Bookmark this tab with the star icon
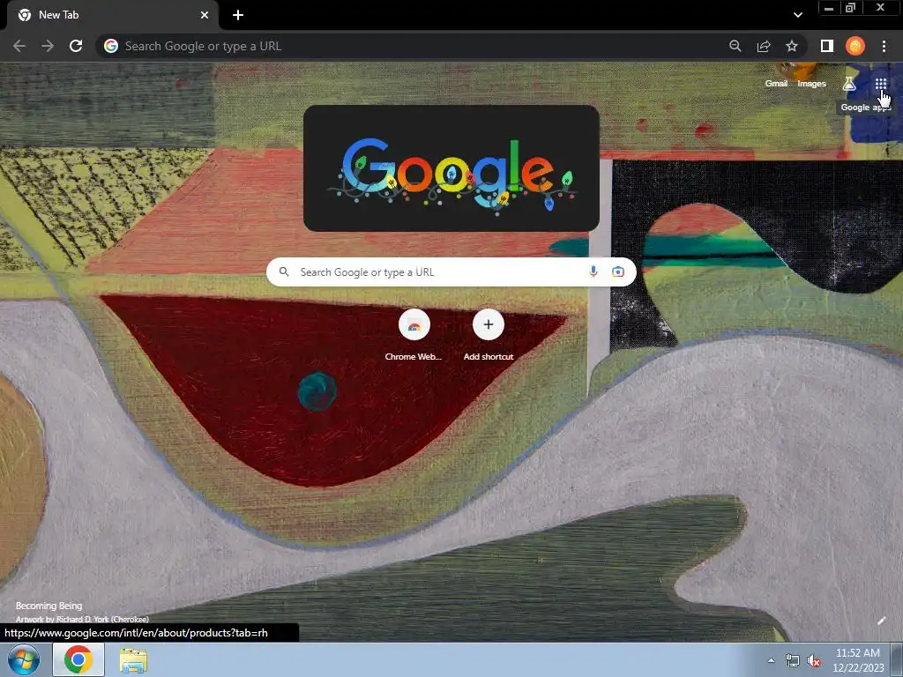This screenshot has width=903, height=677. [792, 46]
